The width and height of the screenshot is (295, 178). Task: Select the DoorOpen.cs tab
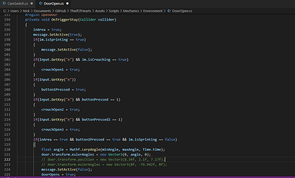point(53,4)
